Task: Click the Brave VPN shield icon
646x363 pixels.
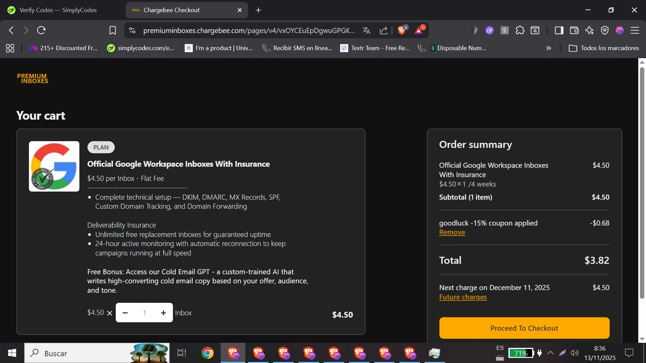Action: 605,31
